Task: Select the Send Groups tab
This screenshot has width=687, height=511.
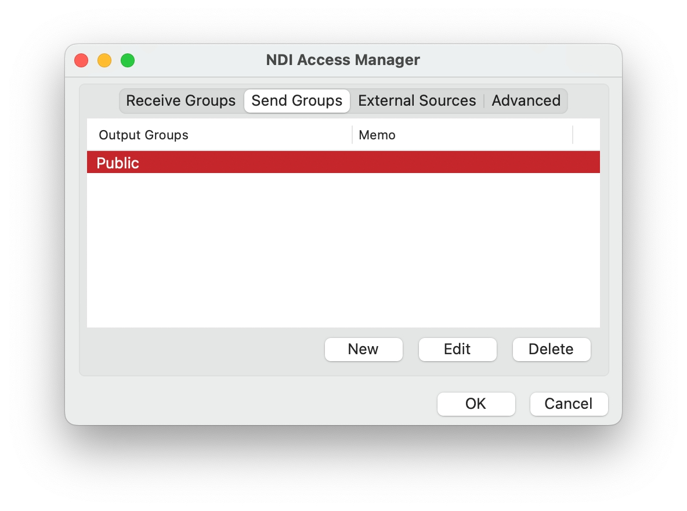Action: click(297, 100)
